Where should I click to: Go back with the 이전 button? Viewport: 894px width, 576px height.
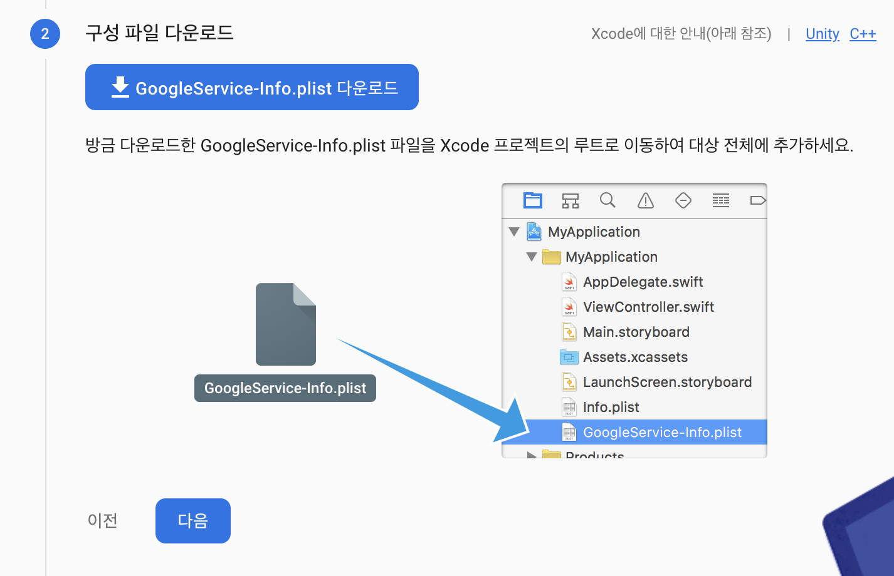[x=103, y=520]
